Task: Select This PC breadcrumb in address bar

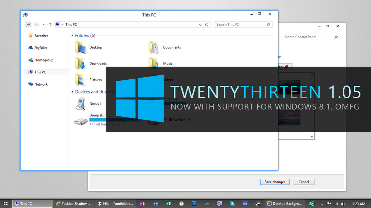Action: tap(71, 25)
